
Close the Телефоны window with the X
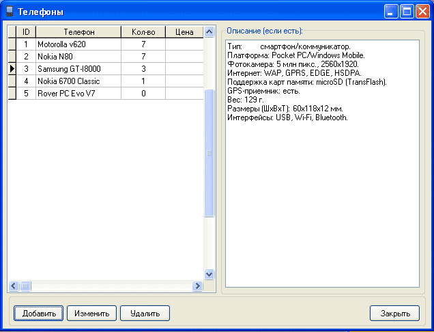[422, 12]
